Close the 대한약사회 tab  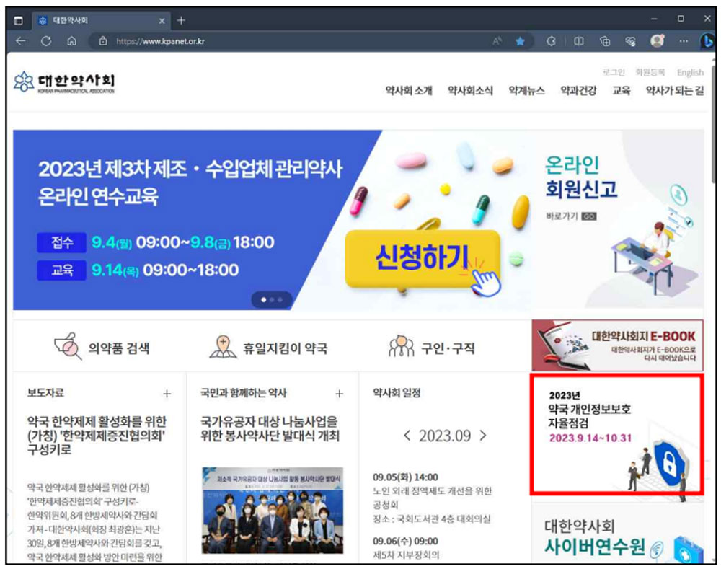(162, 21)
